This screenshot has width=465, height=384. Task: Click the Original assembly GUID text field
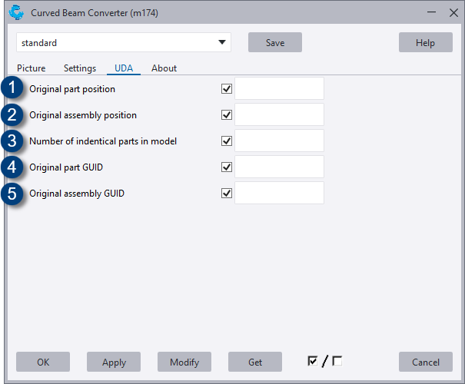[x=279, y=194]
